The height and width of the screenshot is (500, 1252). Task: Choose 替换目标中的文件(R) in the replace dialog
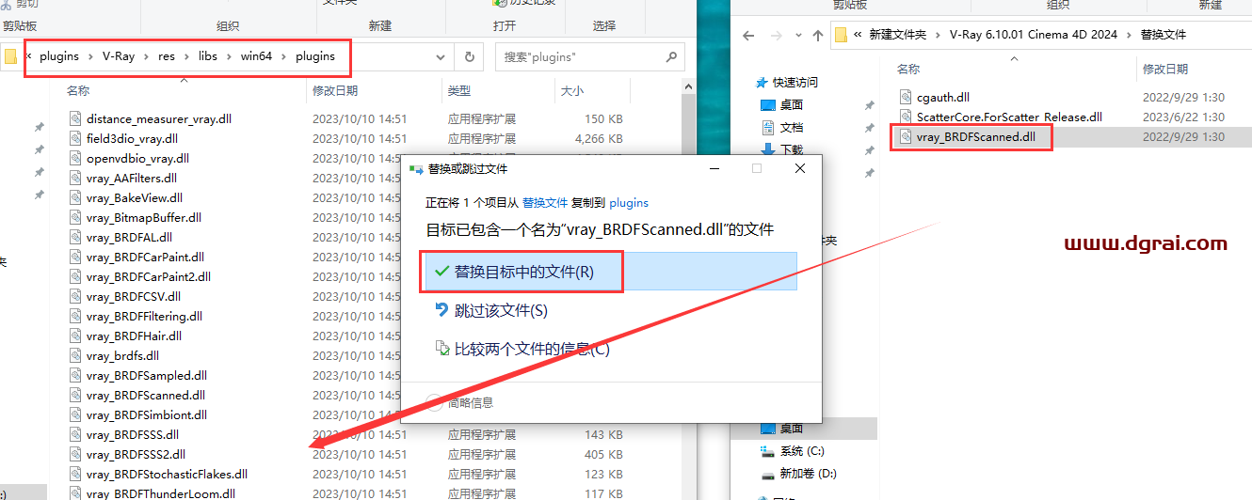click(611, 272)
